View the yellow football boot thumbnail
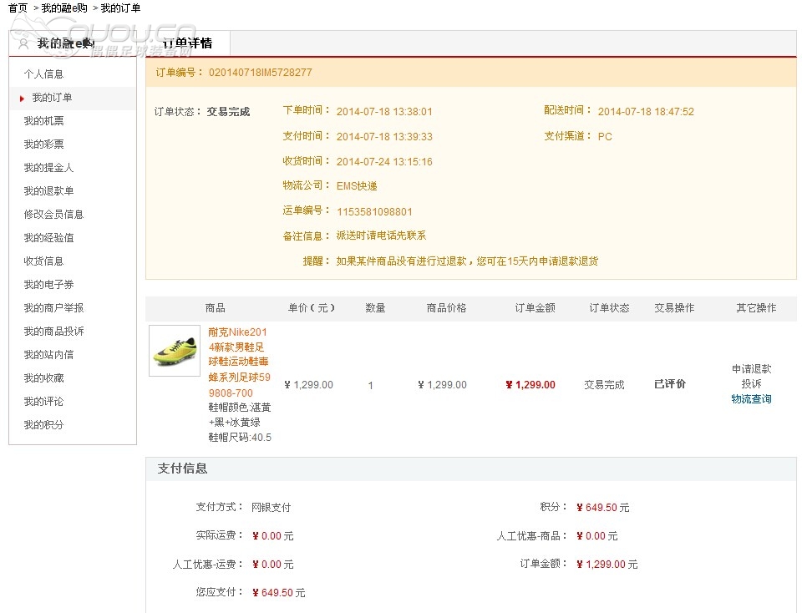 click(174, 352)
